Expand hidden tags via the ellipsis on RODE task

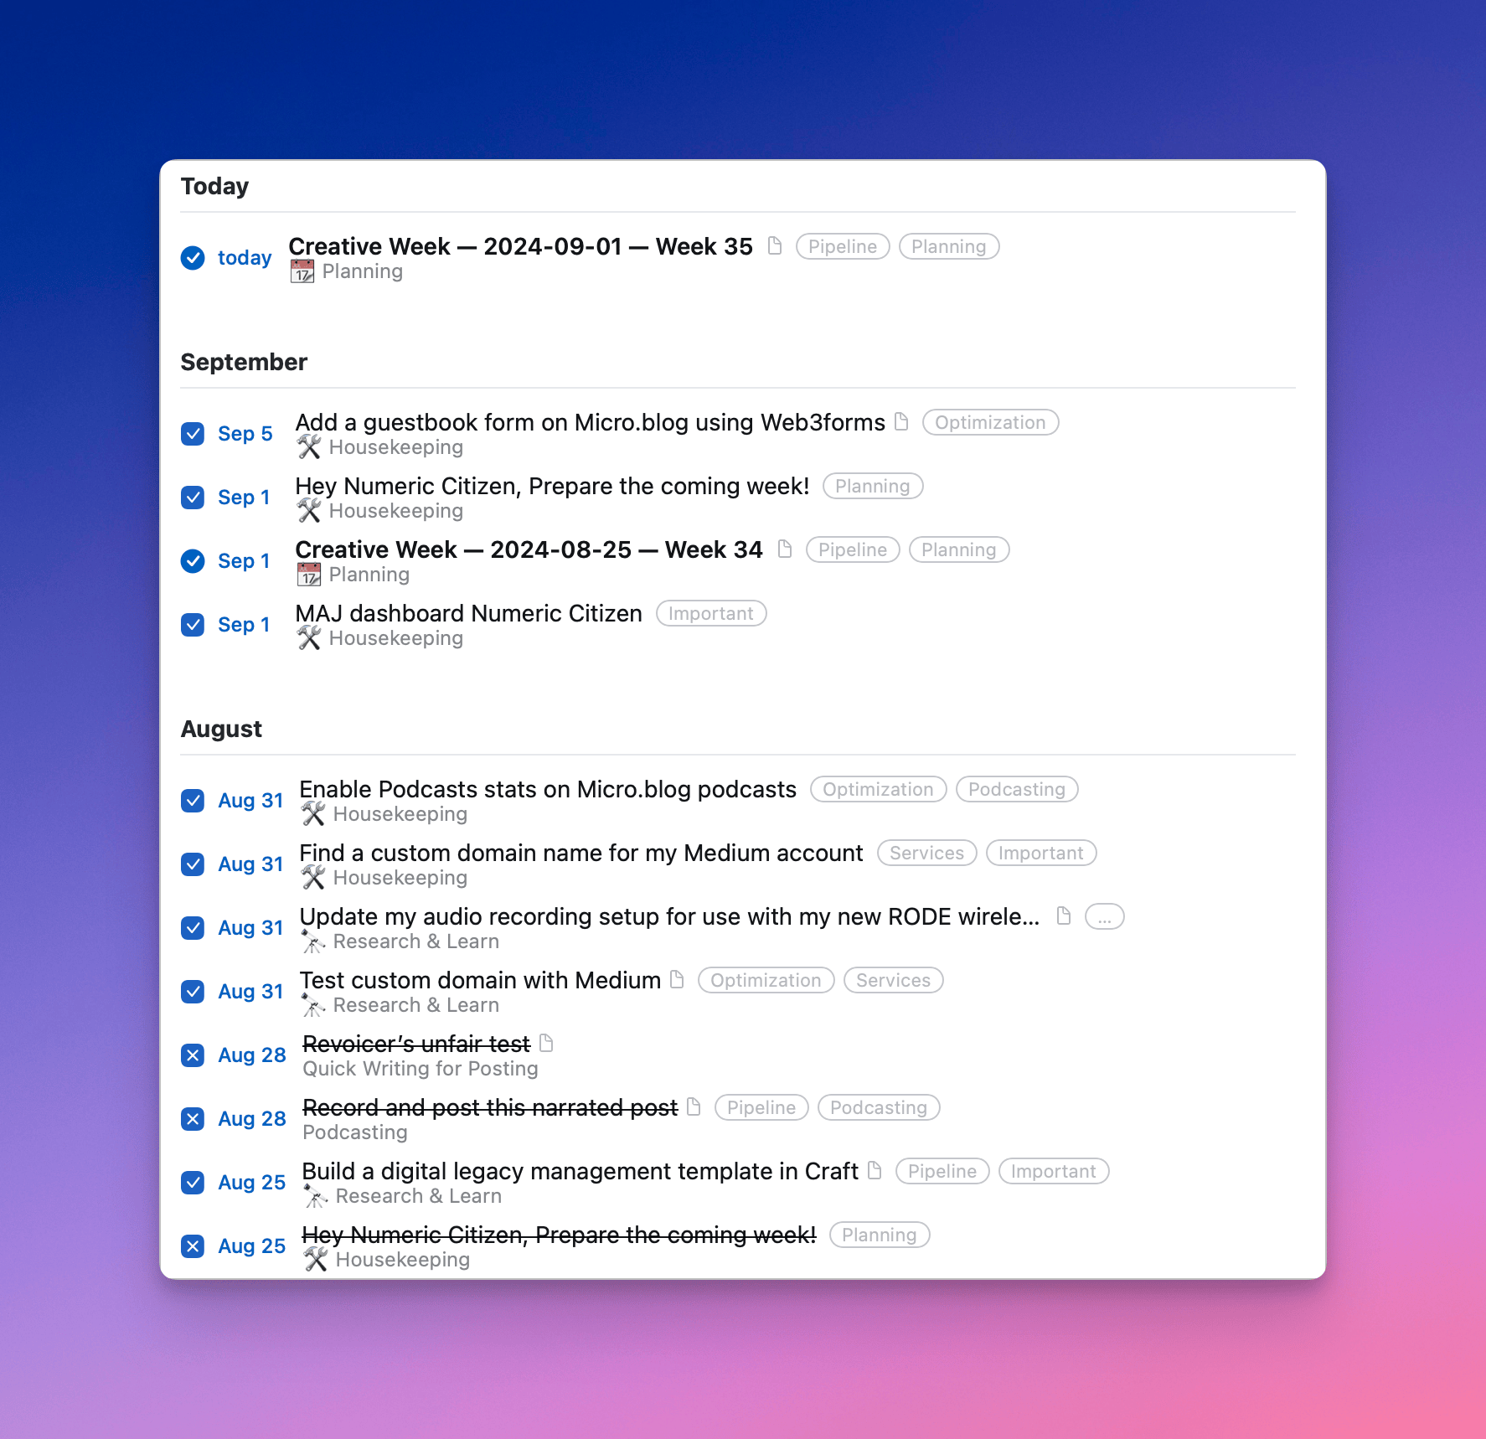(x=1105, y=916)
